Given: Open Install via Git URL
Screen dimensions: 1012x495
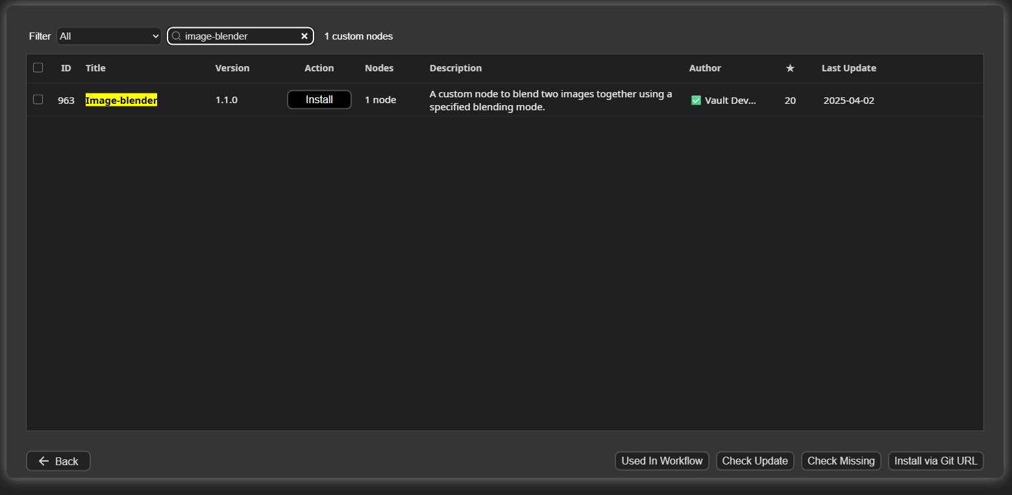Looking at the screenshot, I should click(x=935, y=461).
